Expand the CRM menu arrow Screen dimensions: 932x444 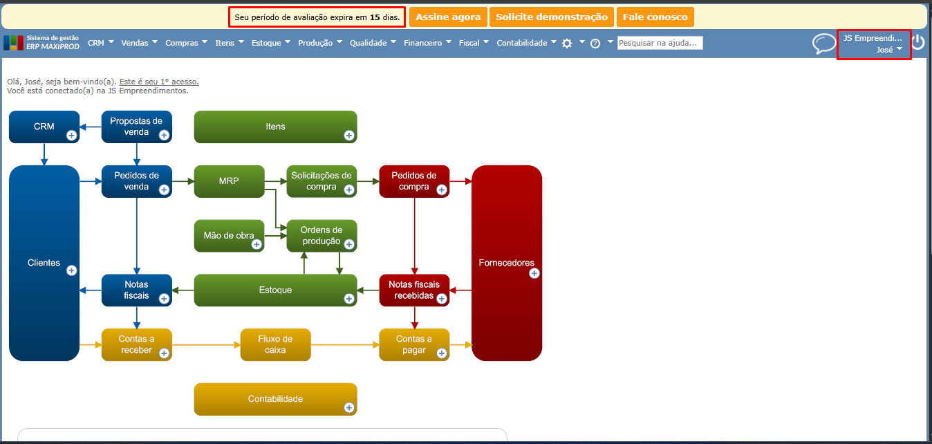pos(111,42)
